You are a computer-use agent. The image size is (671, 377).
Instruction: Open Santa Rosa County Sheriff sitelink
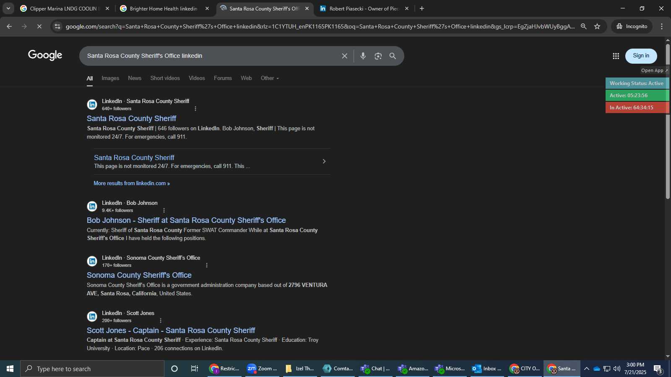point(134,158)
